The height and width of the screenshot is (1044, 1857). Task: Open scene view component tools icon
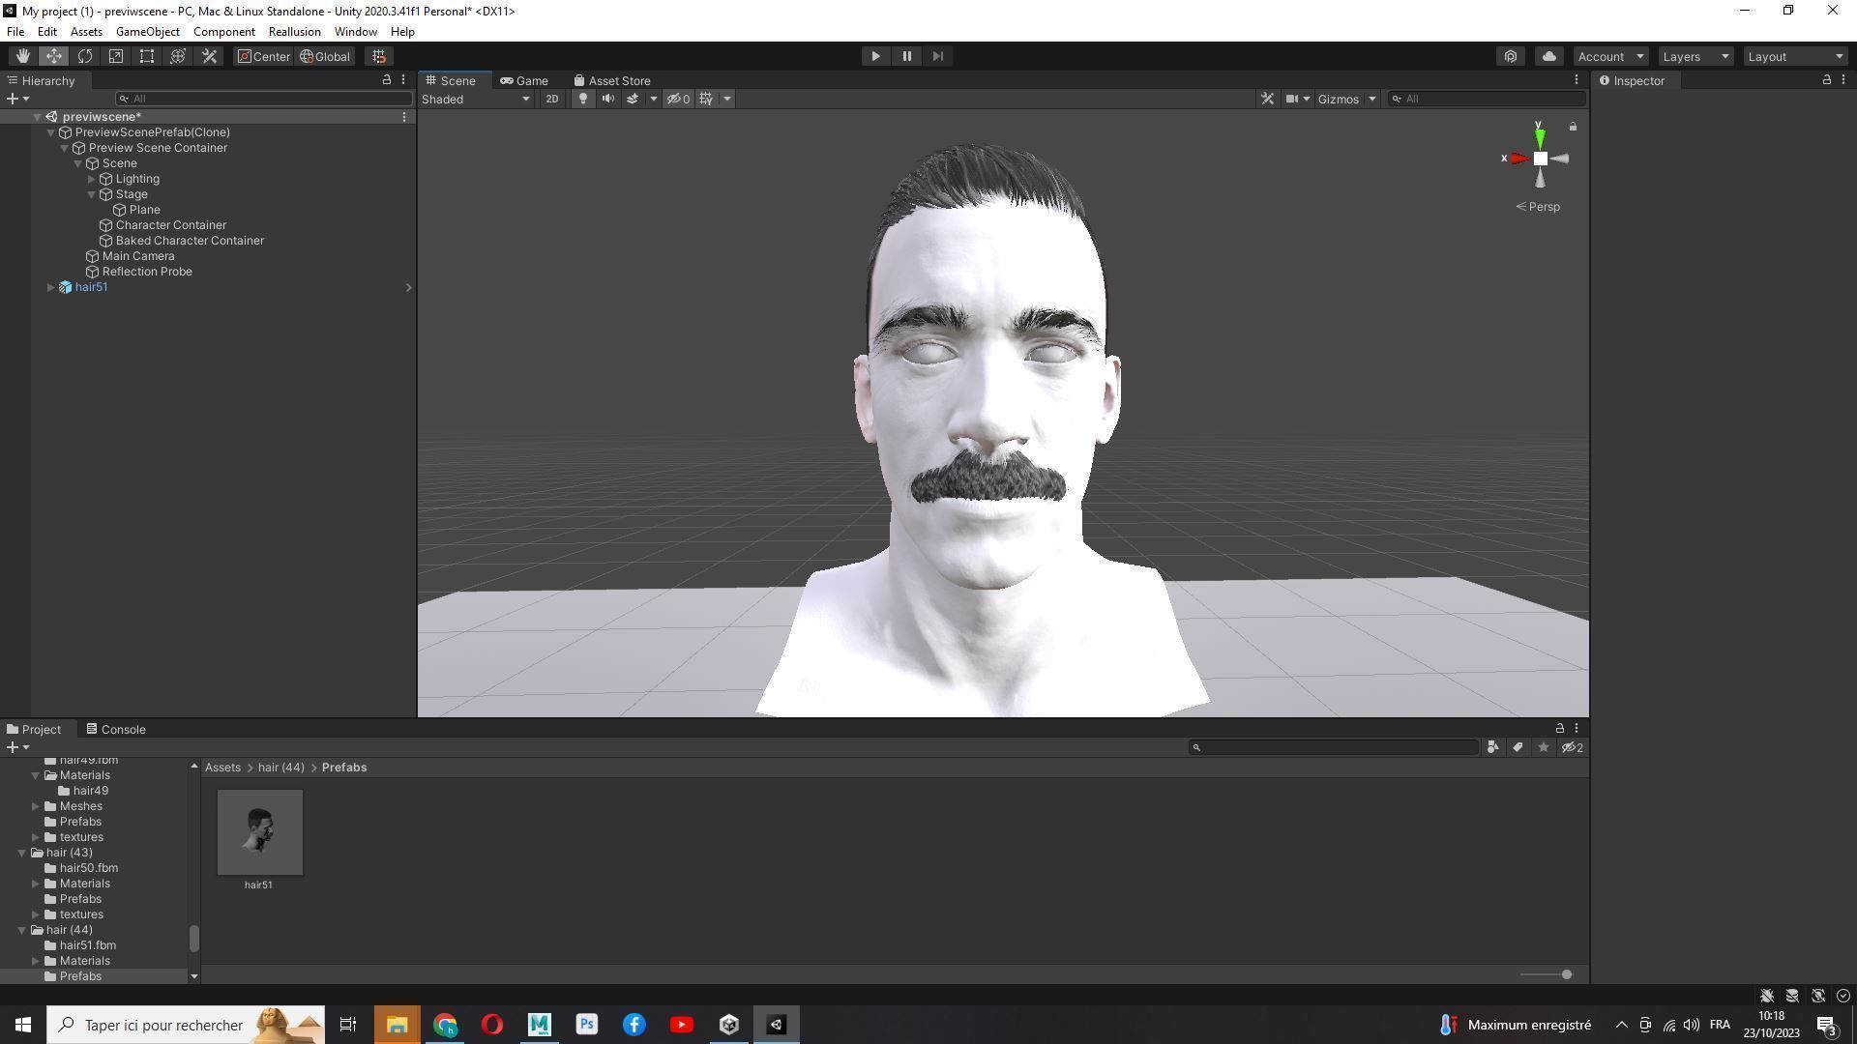(x=1267, y=99)
